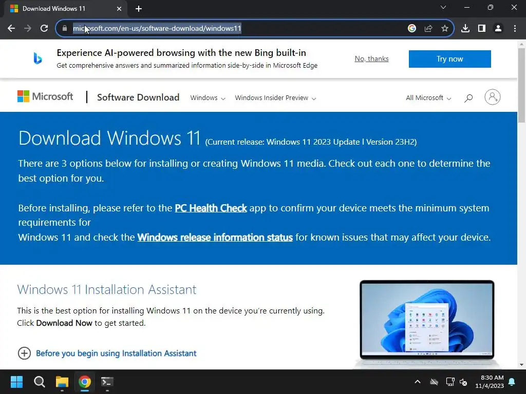The width and height of the screenshot is (526, 394).
Task: Open a new browser tab
Action: (139, 9)
